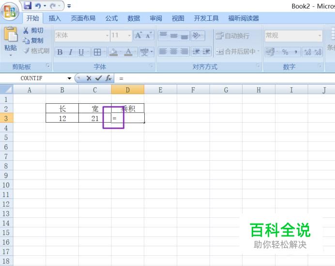335x266 pixels.
Task: Click the 格式刷 format painter
Action: pyautogui.click(x=36, y=51)
